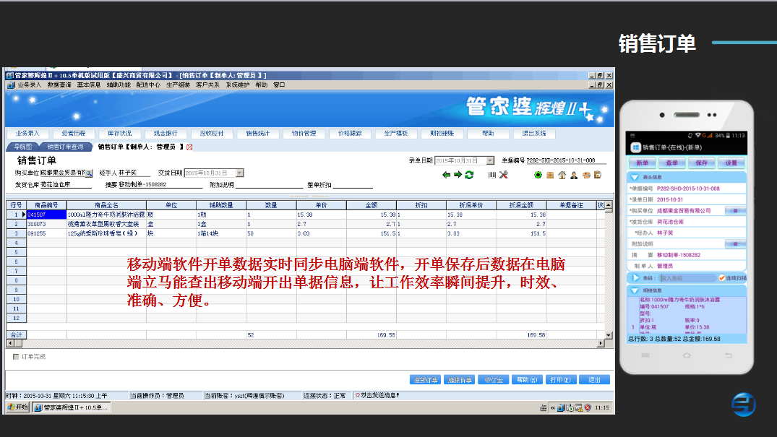The width and height of the screenshot is (777, 437).
Task: Click the 销售统计 navigation button
Action: (258, 134)
